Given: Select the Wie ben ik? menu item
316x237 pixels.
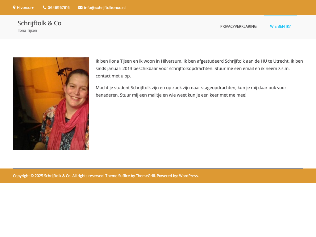Looking at the screenshot, I should pos(280,27).
